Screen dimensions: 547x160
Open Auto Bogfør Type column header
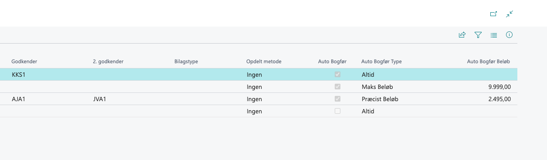coord(381,61)
